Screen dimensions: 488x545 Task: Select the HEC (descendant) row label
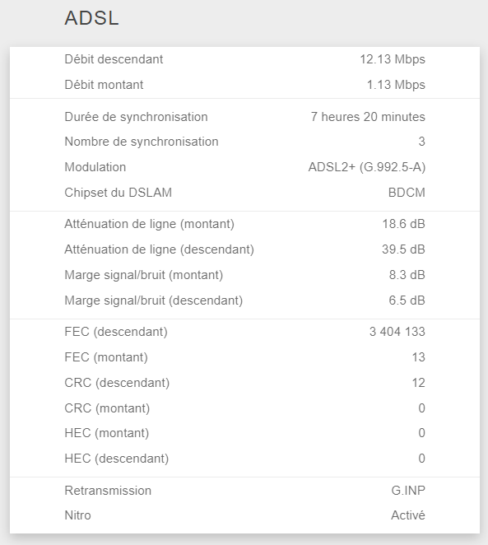[x=117, y=459]
